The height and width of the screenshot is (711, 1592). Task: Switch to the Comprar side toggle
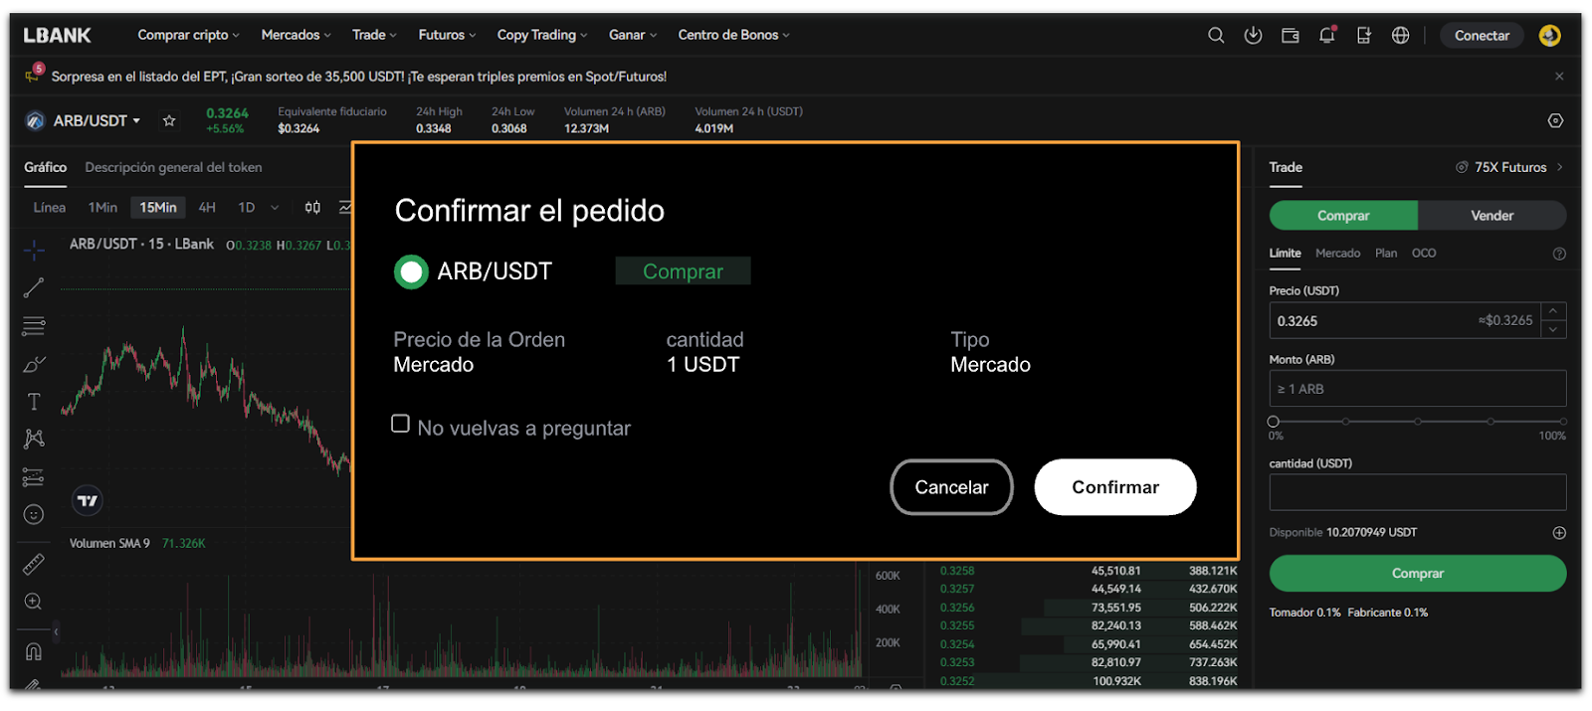click(x=1343, y=216)
